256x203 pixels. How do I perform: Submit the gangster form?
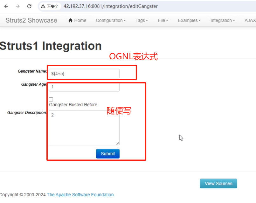click(108, 154)
